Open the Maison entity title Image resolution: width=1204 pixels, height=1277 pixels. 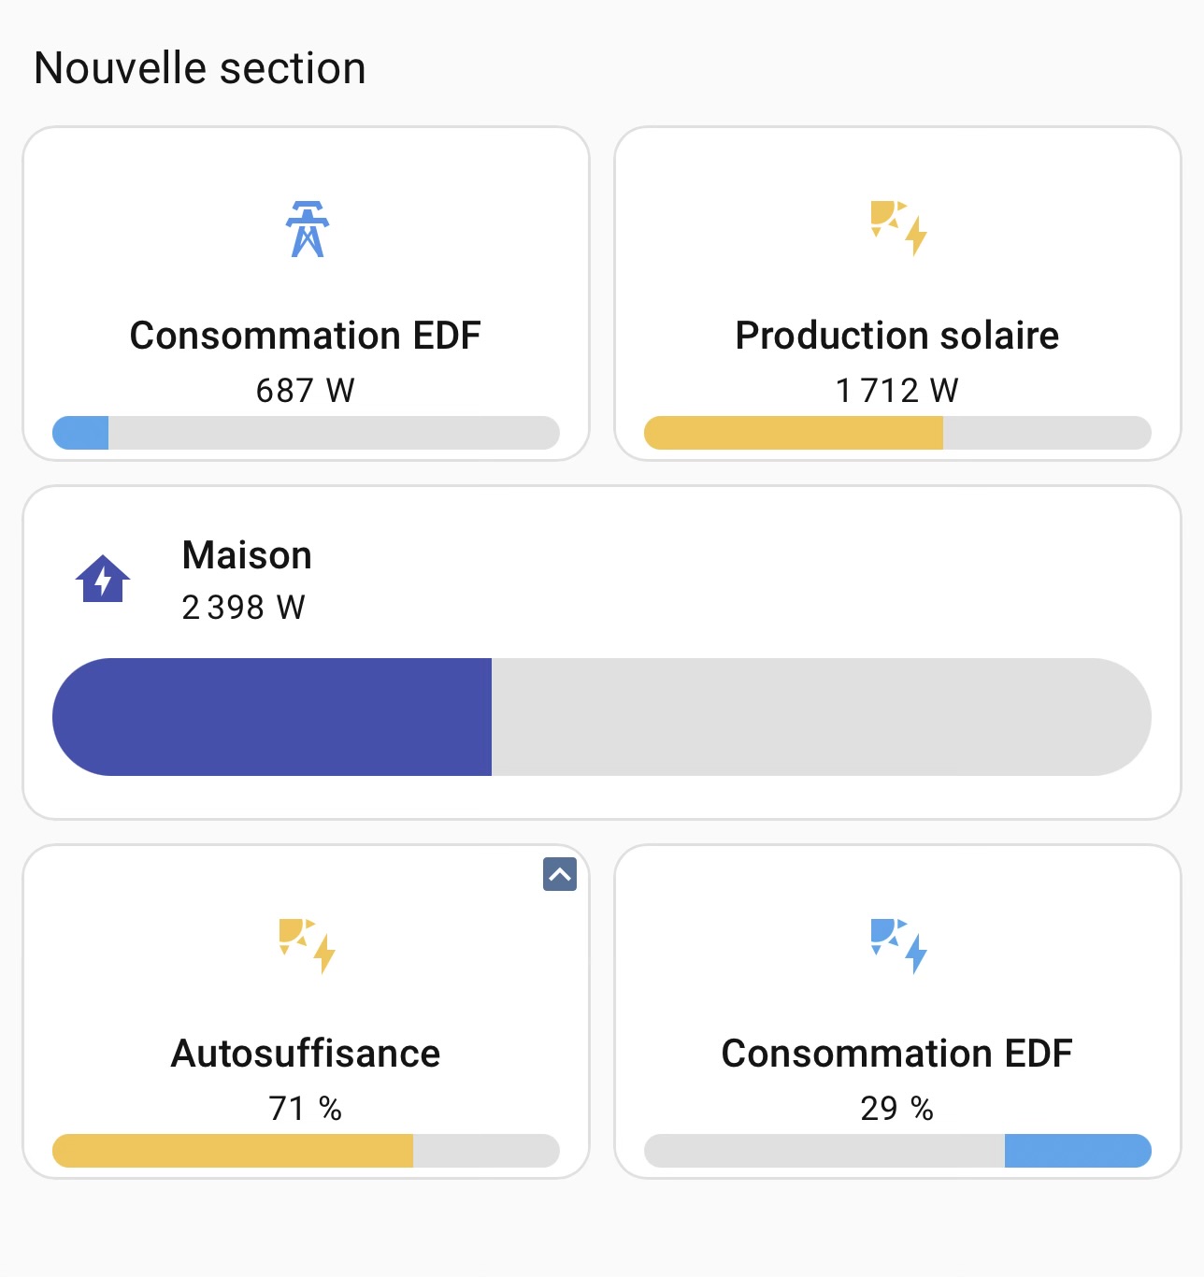click(247, 555)
